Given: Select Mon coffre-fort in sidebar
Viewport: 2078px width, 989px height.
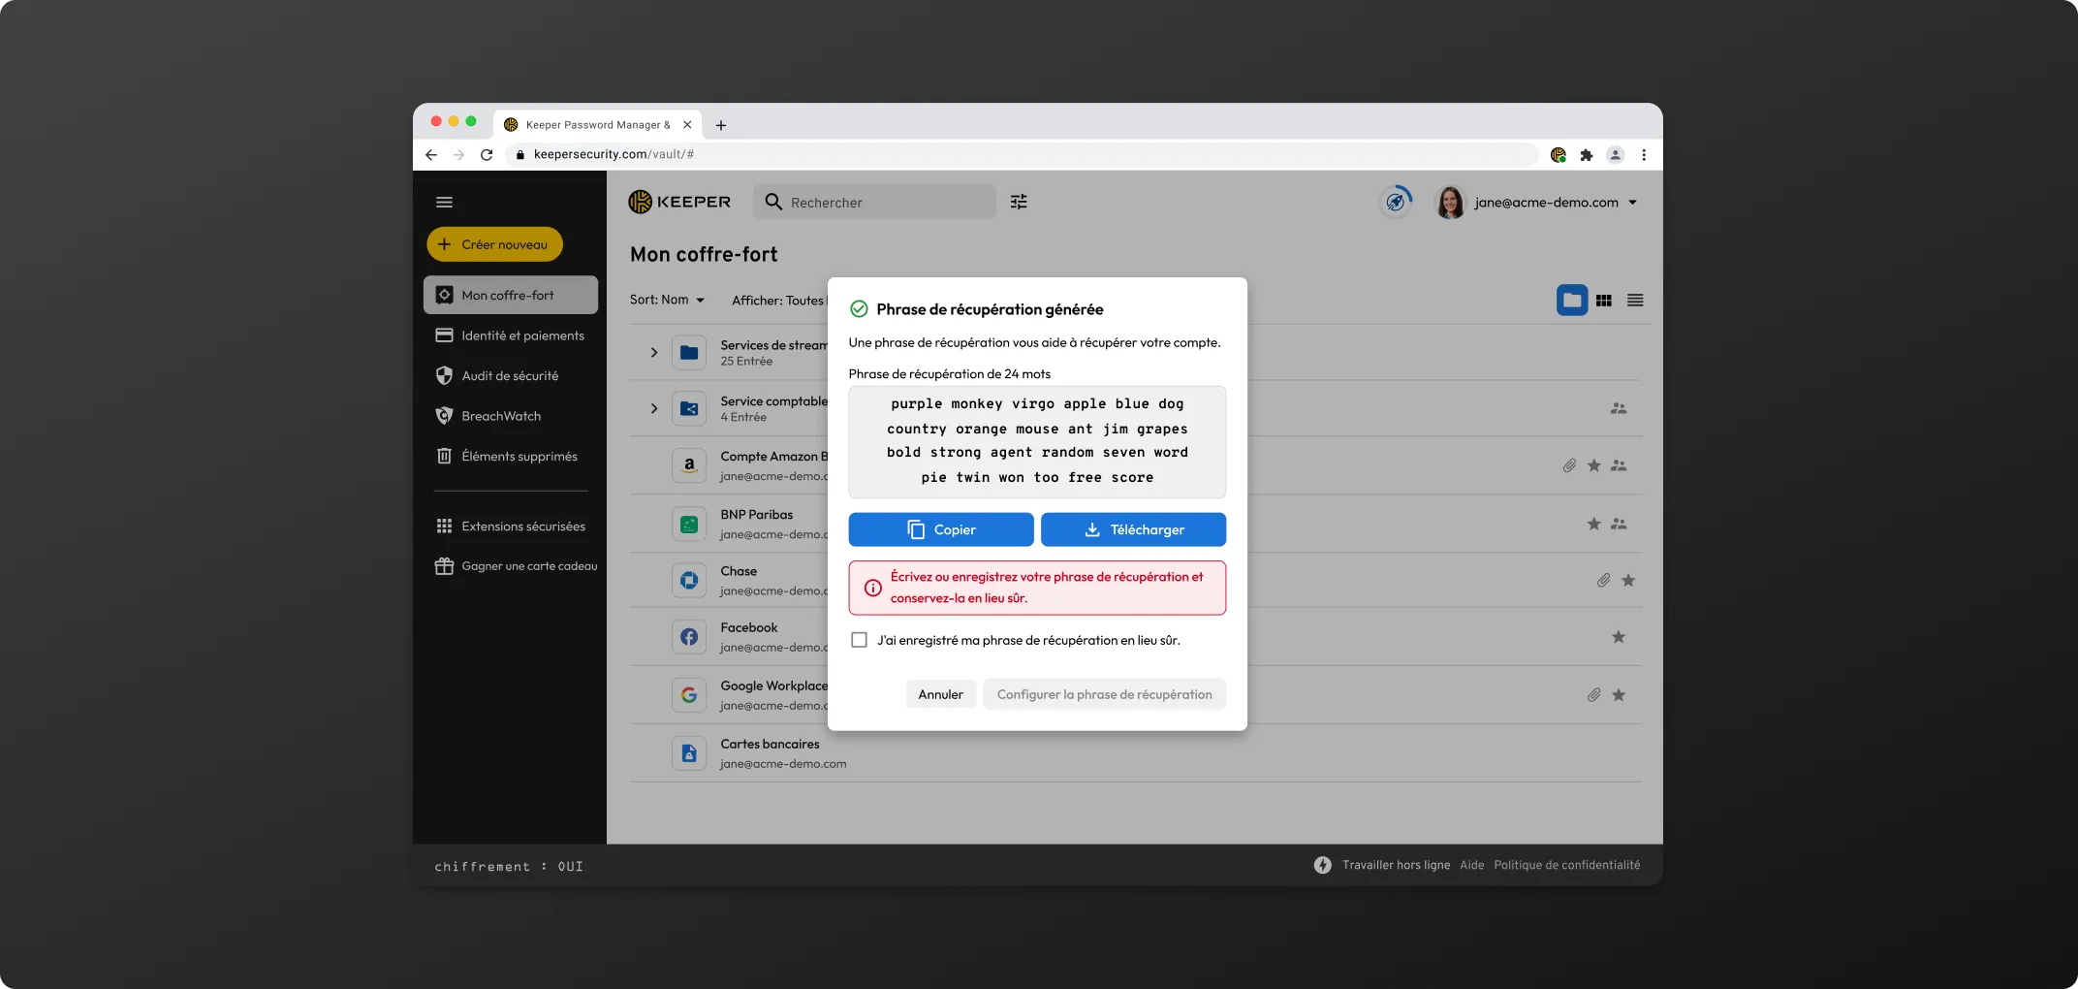Looking at the screenshot, I should (510, 295).
